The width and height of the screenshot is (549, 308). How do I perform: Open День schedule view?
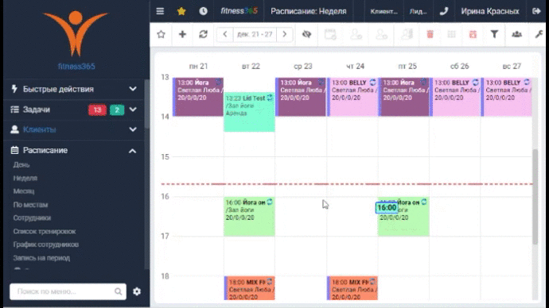[21, 165]
